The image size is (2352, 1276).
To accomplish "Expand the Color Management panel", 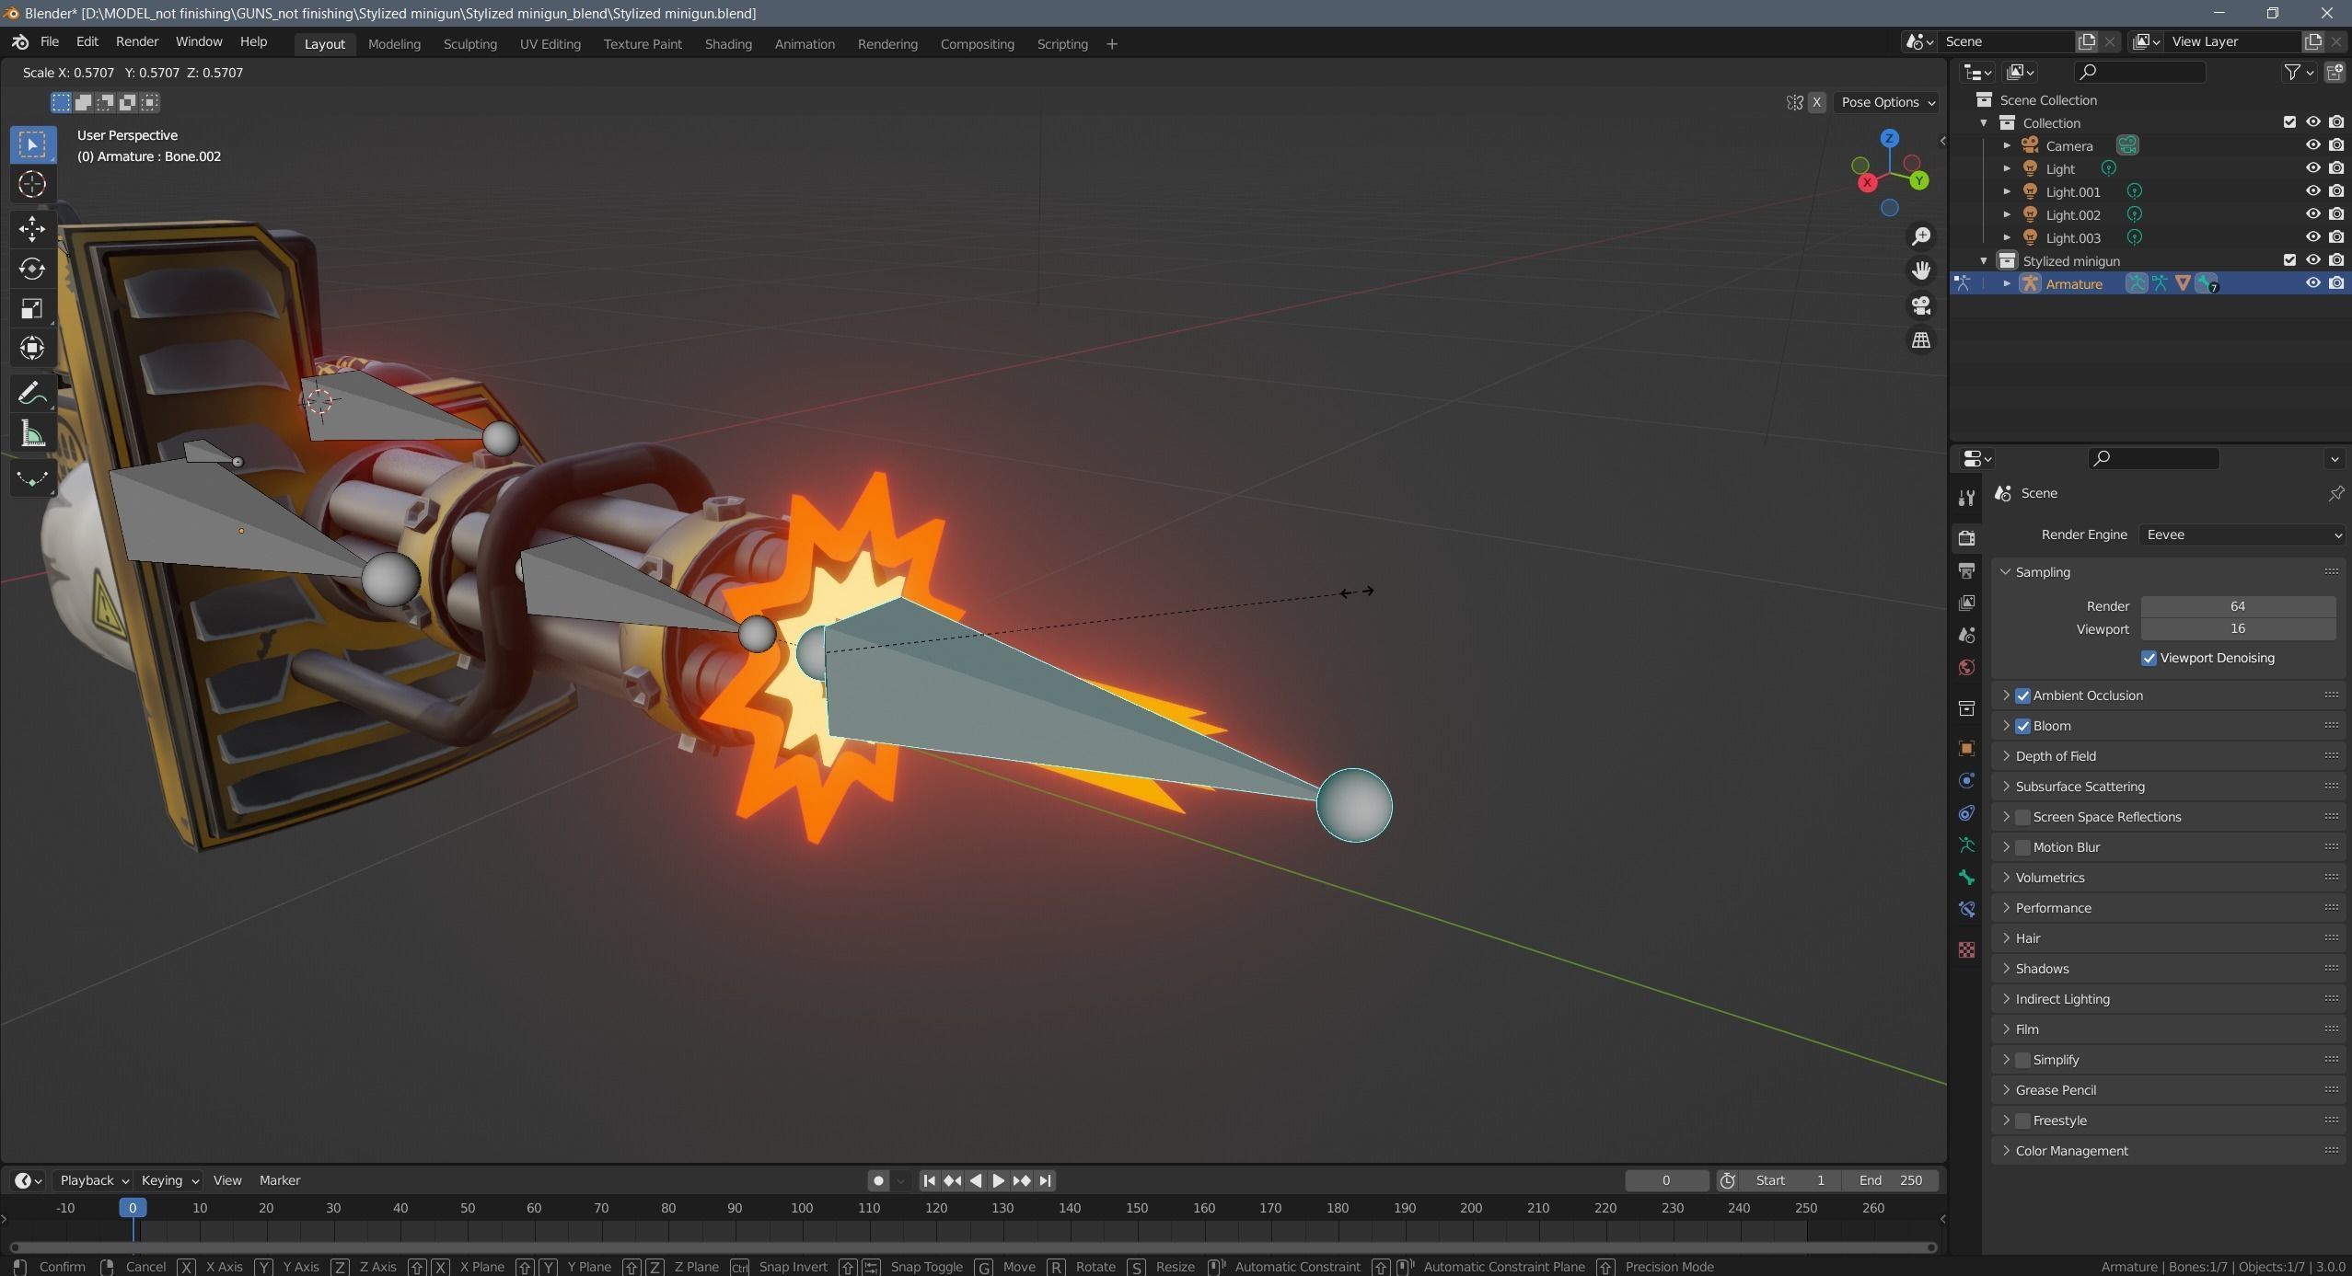I will tap(2168, 1151).
